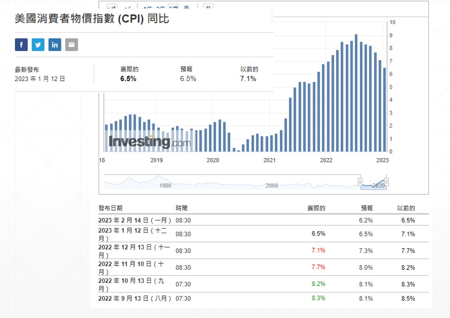The height and width of the screenshot is (318, 450).
Task: Click the 2022 年 11 月 10 日 release date
Action: pos(131,268)
